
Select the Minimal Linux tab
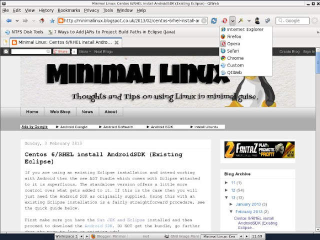tap(65, 42)
